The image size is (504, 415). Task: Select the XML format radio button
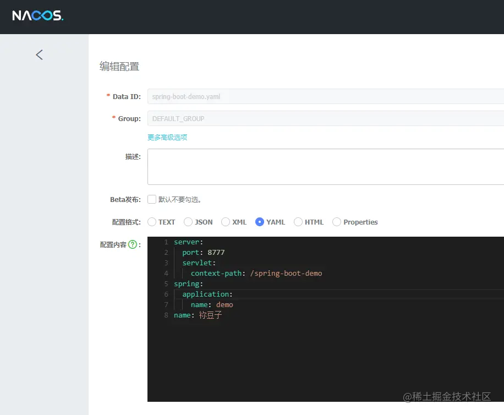(x=226, y=222)
